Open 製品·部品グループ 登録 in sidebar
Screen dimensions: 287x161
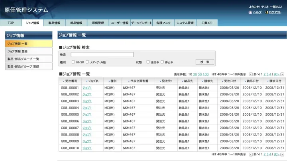tap(29, 66)
